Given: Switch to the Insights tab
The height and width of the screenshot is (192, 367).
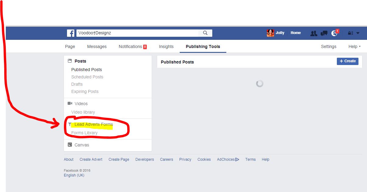Looking at the screenshot, I should click(x=166, y=46).
